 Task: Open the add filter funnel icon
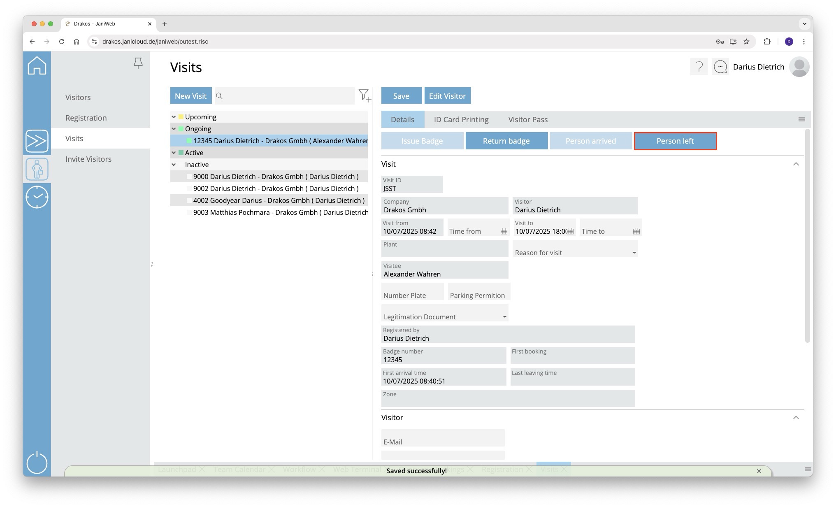click(x=364, y=95)
